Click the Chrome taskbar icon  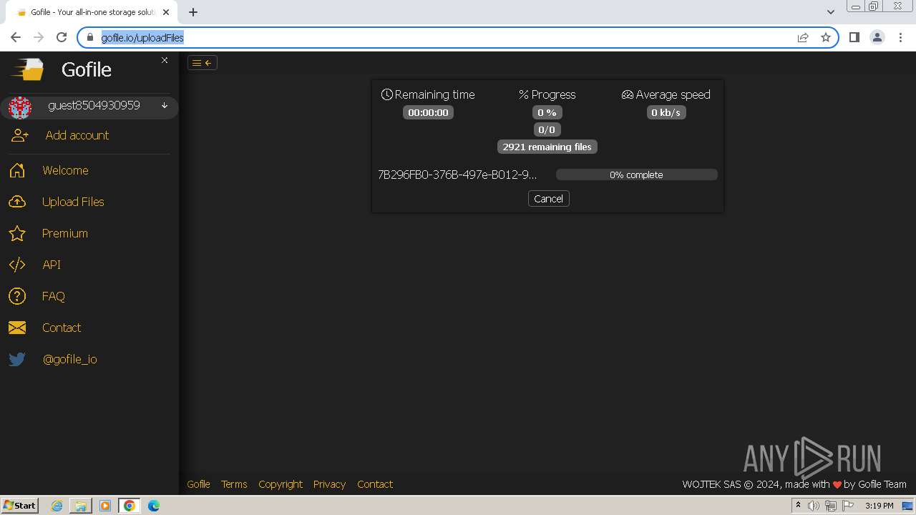coord(130,506)
